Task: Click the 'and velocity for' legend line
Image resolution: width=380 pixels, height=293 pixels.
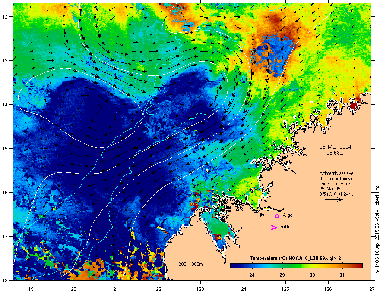Action: point(334,184)
